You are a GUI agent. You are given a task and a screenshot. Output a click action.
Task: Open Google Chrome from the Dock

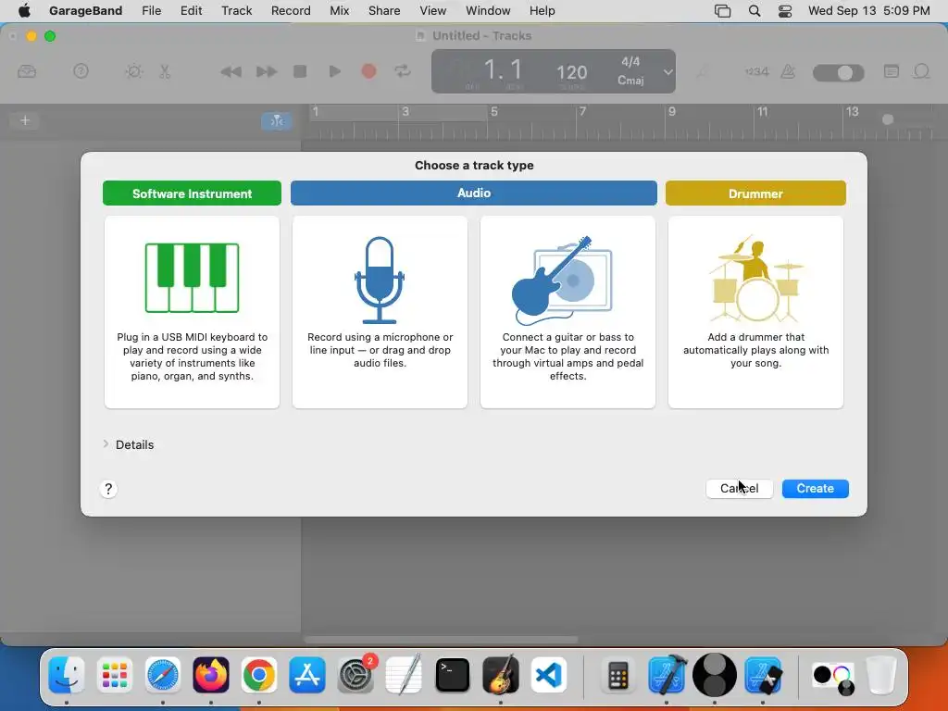pyautogui.click(x=259, y=675)
